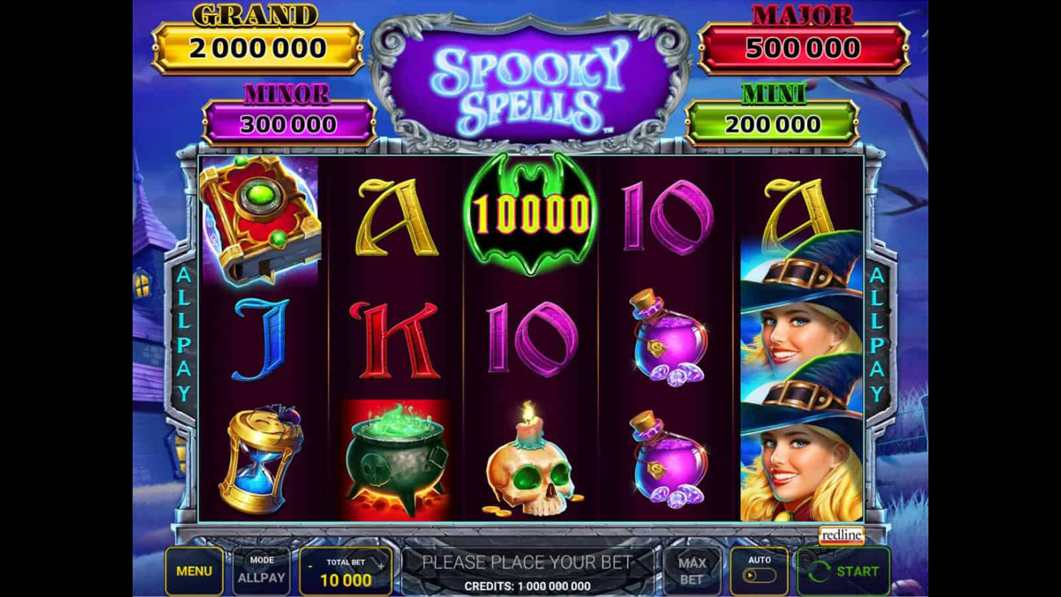Click the MAX BET button
1061x597 pixels.
(692, 571)
